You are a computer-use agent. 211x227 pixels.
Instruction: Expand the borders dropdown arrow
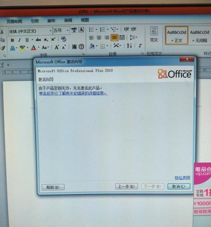[107, 46]
